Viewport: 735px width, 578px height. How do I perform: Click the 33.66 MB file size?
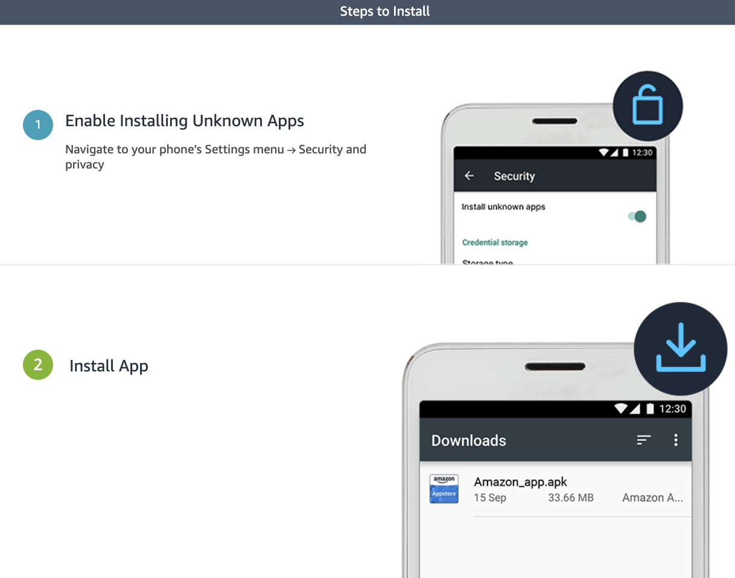(571, 498)
